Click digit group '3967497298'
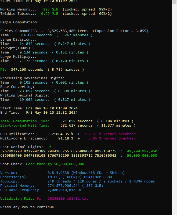Viewport: 177px width, 215px height. [x=11, y=151]
